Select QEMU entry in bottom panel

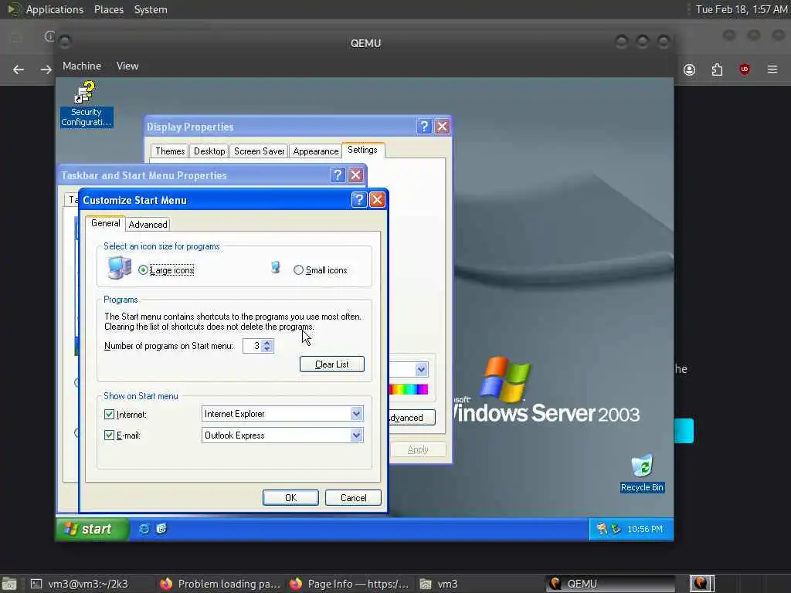[x=610, y=584]
